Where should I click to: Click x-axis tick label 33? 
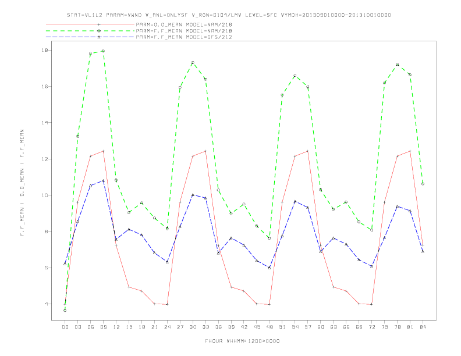205,327
